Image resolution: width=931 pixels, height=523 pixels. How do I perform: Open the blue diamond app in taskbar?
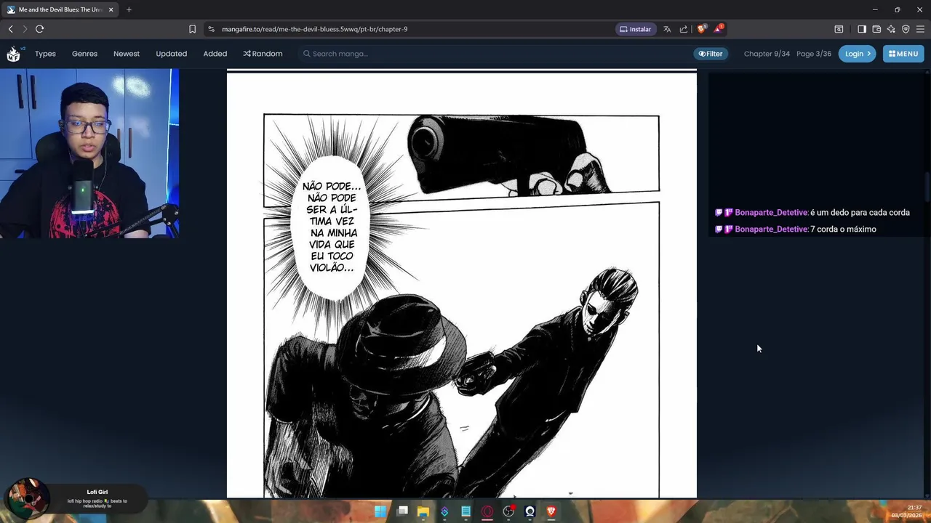click(x=444, y=511)
